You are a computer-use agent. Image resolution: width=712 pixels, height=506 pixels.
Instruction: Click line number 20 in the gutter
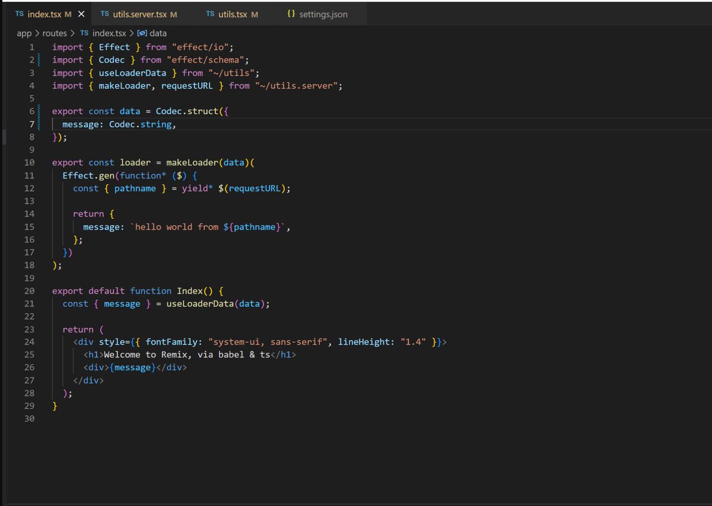pos(29,291)
